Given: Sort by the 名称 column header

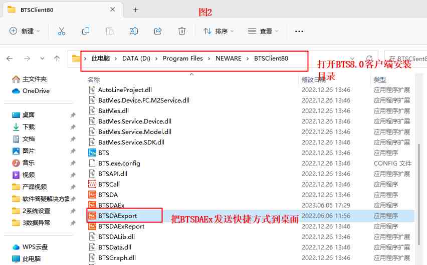Looking at the screenshot, I should click(x=94, y=79).
